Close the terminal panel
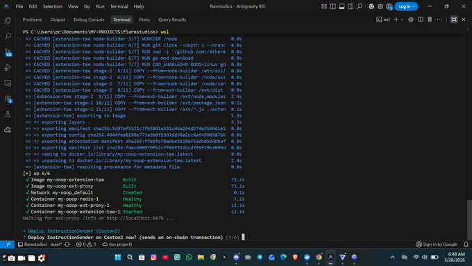The width and height of the screenshot is (472, 266). click(464, 19)
